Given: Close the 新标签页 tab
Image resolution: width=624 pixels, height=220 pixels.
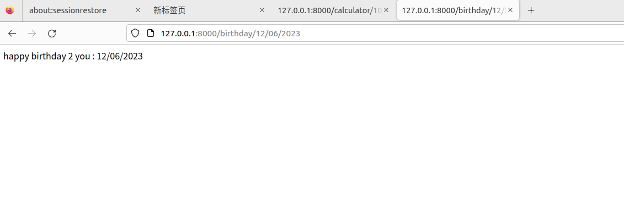Looking at the screenshot, I should tap(262, 10).
